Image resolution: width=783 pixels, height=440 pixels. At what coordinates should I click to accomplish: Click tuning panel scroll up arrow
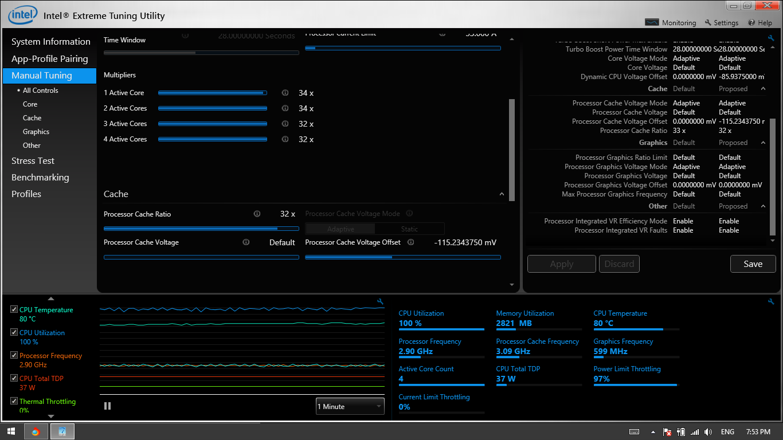pyautogui.click(x=512, y=39)
